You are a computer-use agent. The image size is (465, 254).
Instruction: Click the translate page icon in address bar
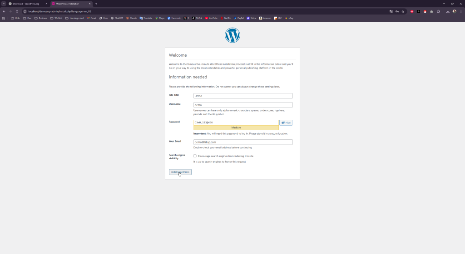click(391, 11)
